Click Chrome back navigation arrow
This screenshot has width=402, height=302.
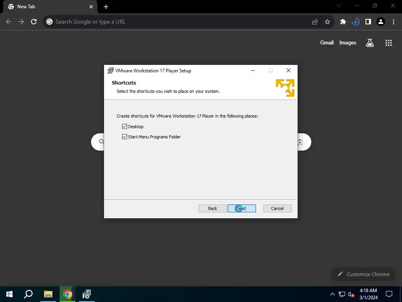click(x=9, y=22)
